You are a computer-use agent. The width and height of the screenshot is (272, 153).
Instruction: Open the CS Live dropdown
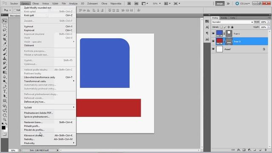click(243, 3)
